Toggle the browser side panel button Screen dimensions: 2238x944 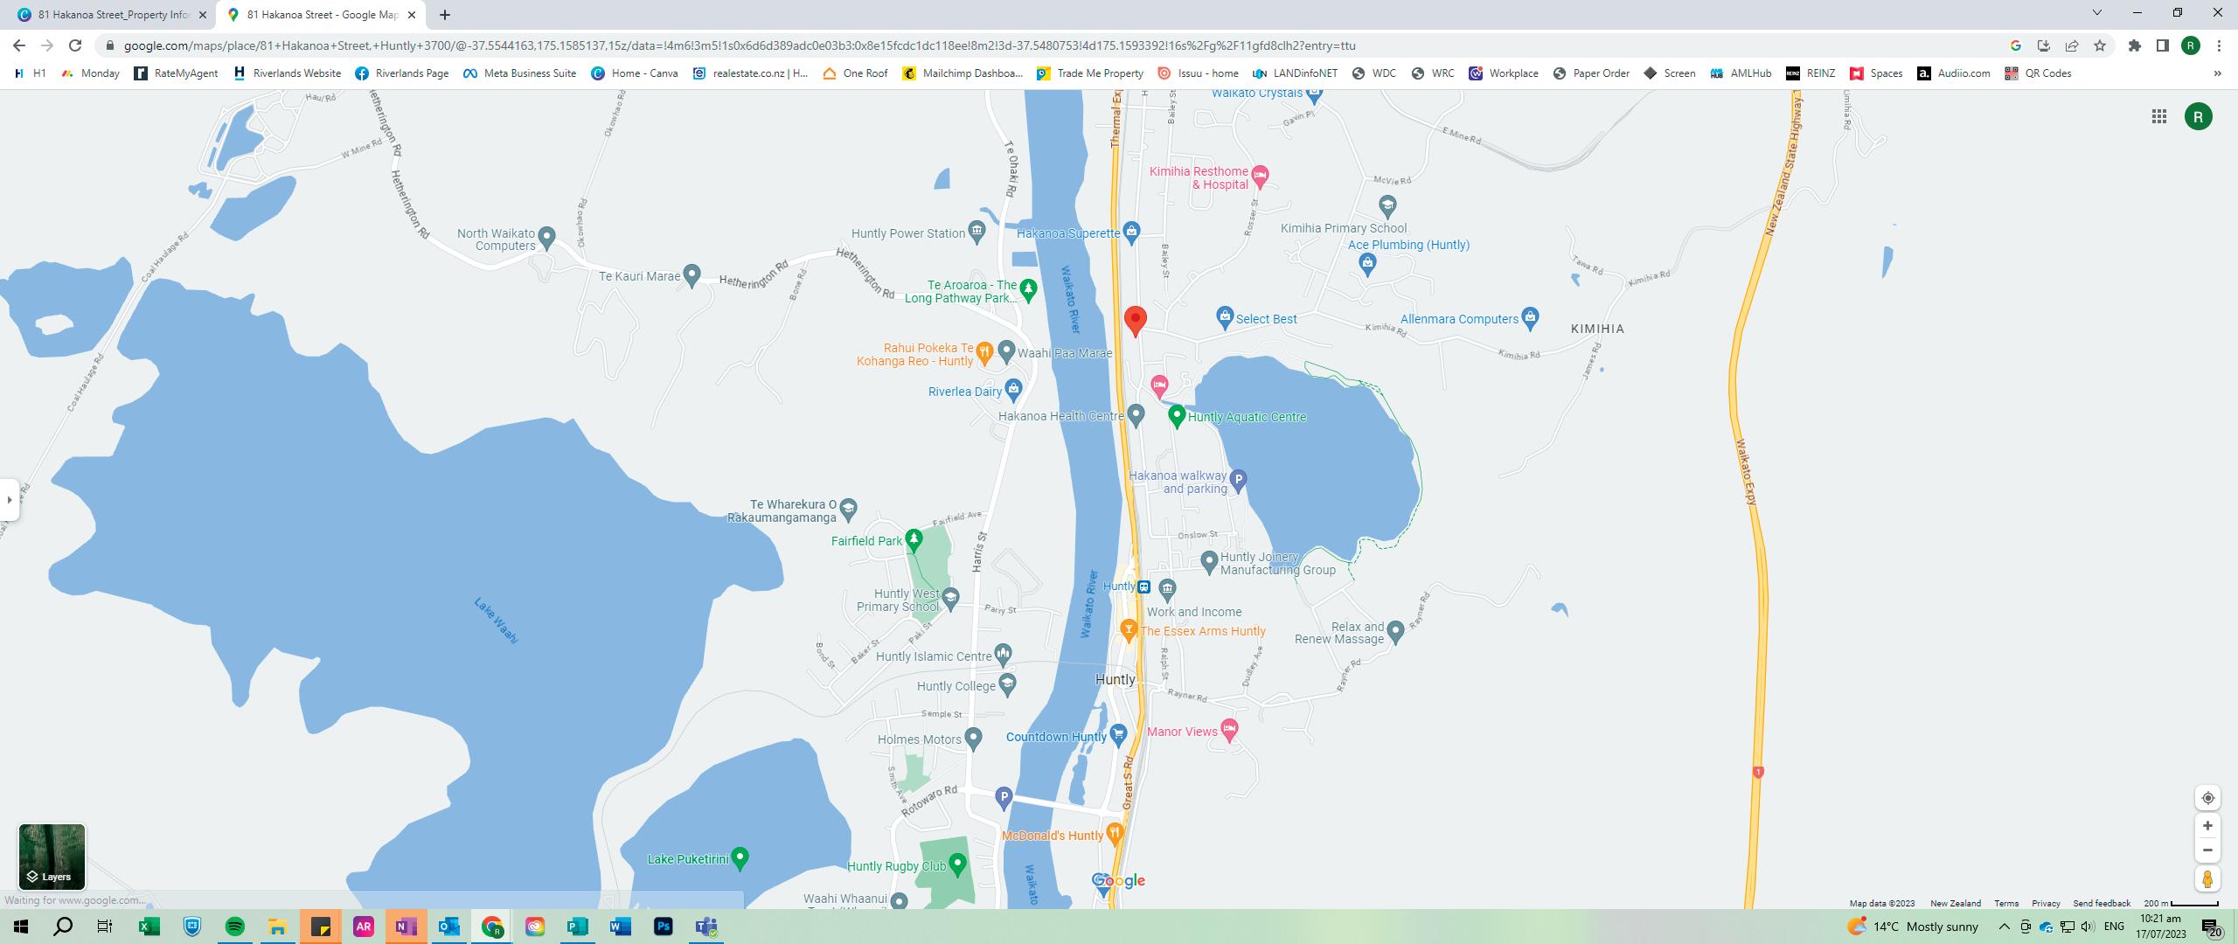coord(2162,45)
